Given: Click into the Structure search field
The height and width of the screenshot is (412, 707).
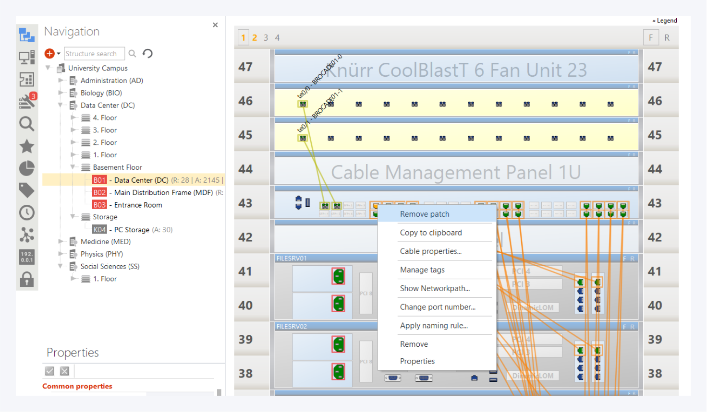Looking at the screenshot, I should (x=94, y=54).
